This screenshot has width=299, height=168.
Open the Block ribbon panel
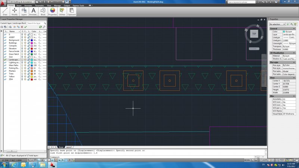(43, 12)
